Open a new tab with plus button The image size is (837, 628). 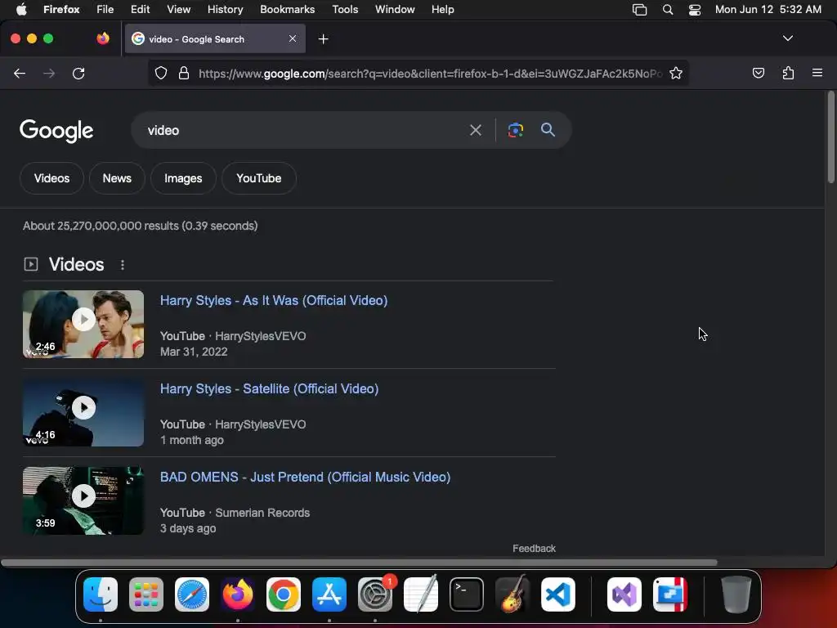point(323,39)
